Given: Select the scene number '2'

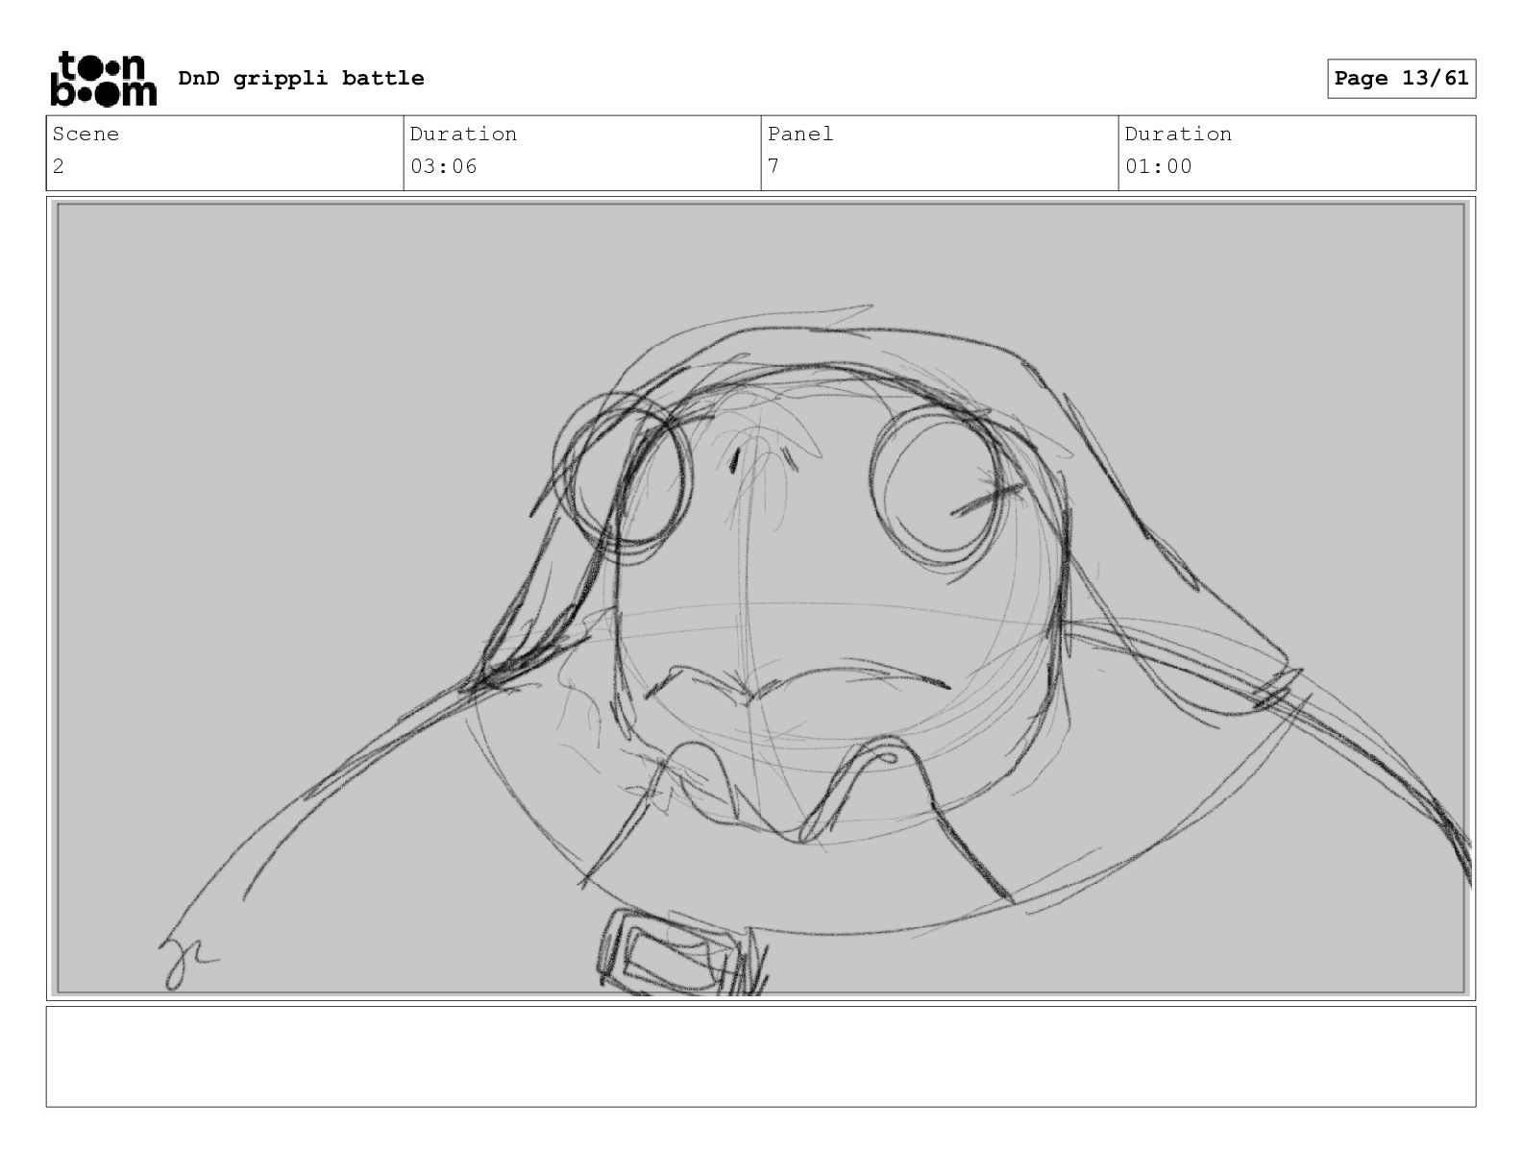Looking at the screenshot, I should click(58, 166).
